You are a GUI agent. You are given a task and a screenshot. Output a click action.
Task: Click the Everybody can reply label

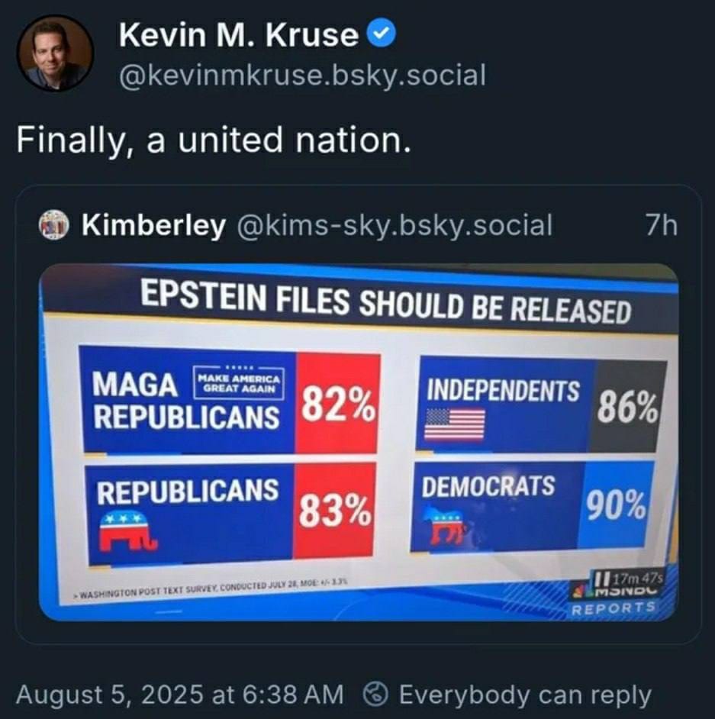tap(525, 695)
